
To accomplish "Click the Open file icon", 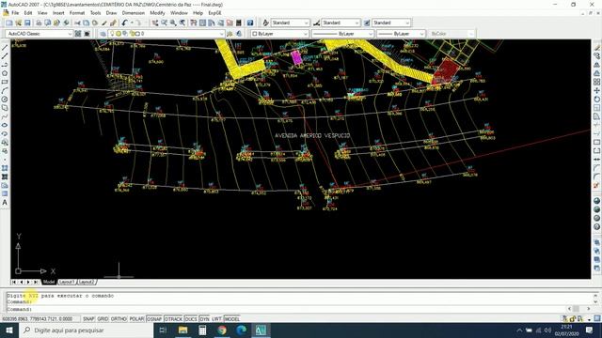I will point(18,23).
